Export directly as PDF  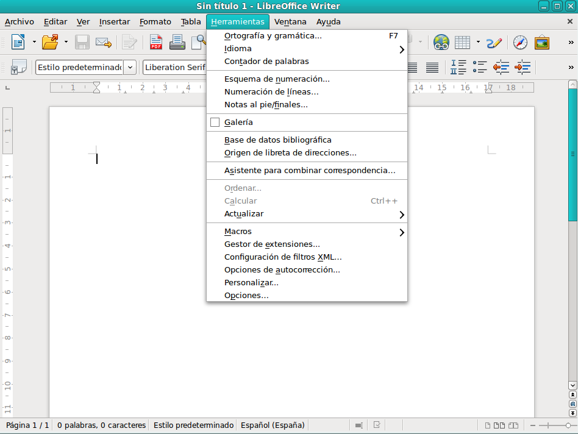tap(156, 42)
